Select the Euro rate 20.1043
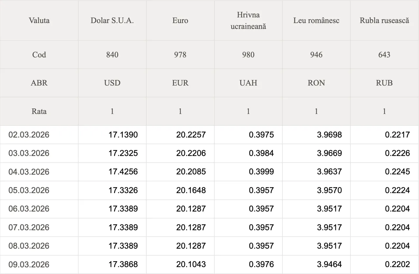This screenshot has height=274, width=419. pos(191,264)
